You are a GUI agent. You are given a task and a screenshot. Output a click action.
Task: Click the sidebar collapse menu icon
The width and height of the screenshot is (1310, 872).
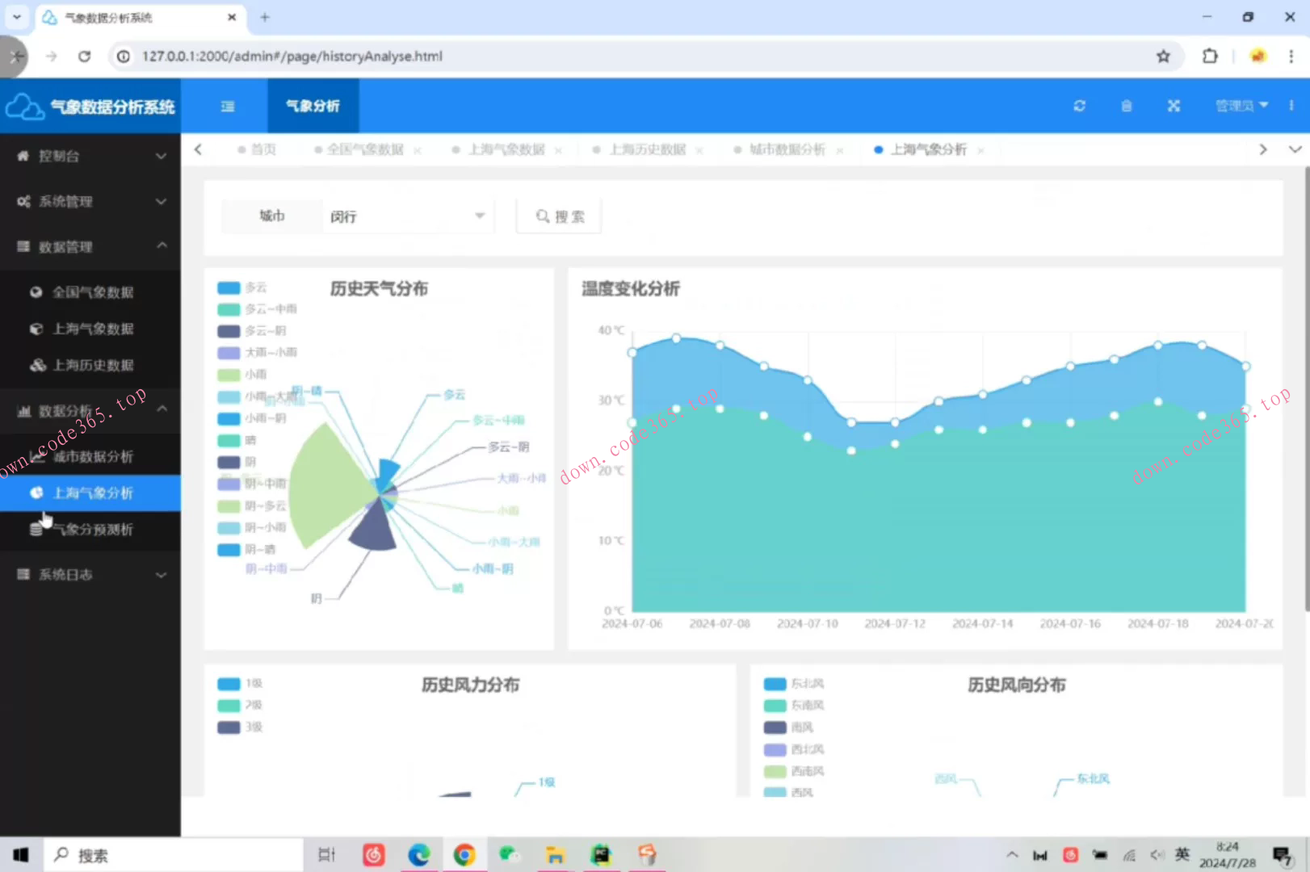click(x=228, y=106)
